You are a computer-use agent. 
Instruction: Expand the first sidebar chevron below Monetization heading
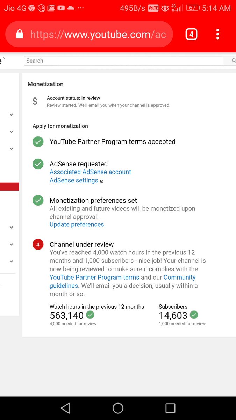coord(12,114)
